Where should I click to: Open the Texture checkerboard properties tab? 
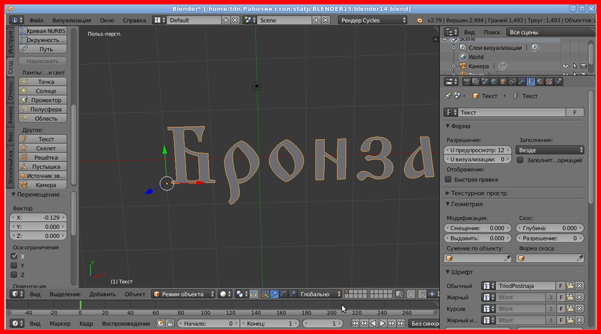click(x=549, y=82)
